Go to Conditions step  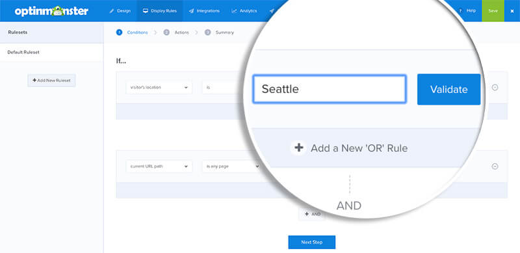[x=132, y=33]
